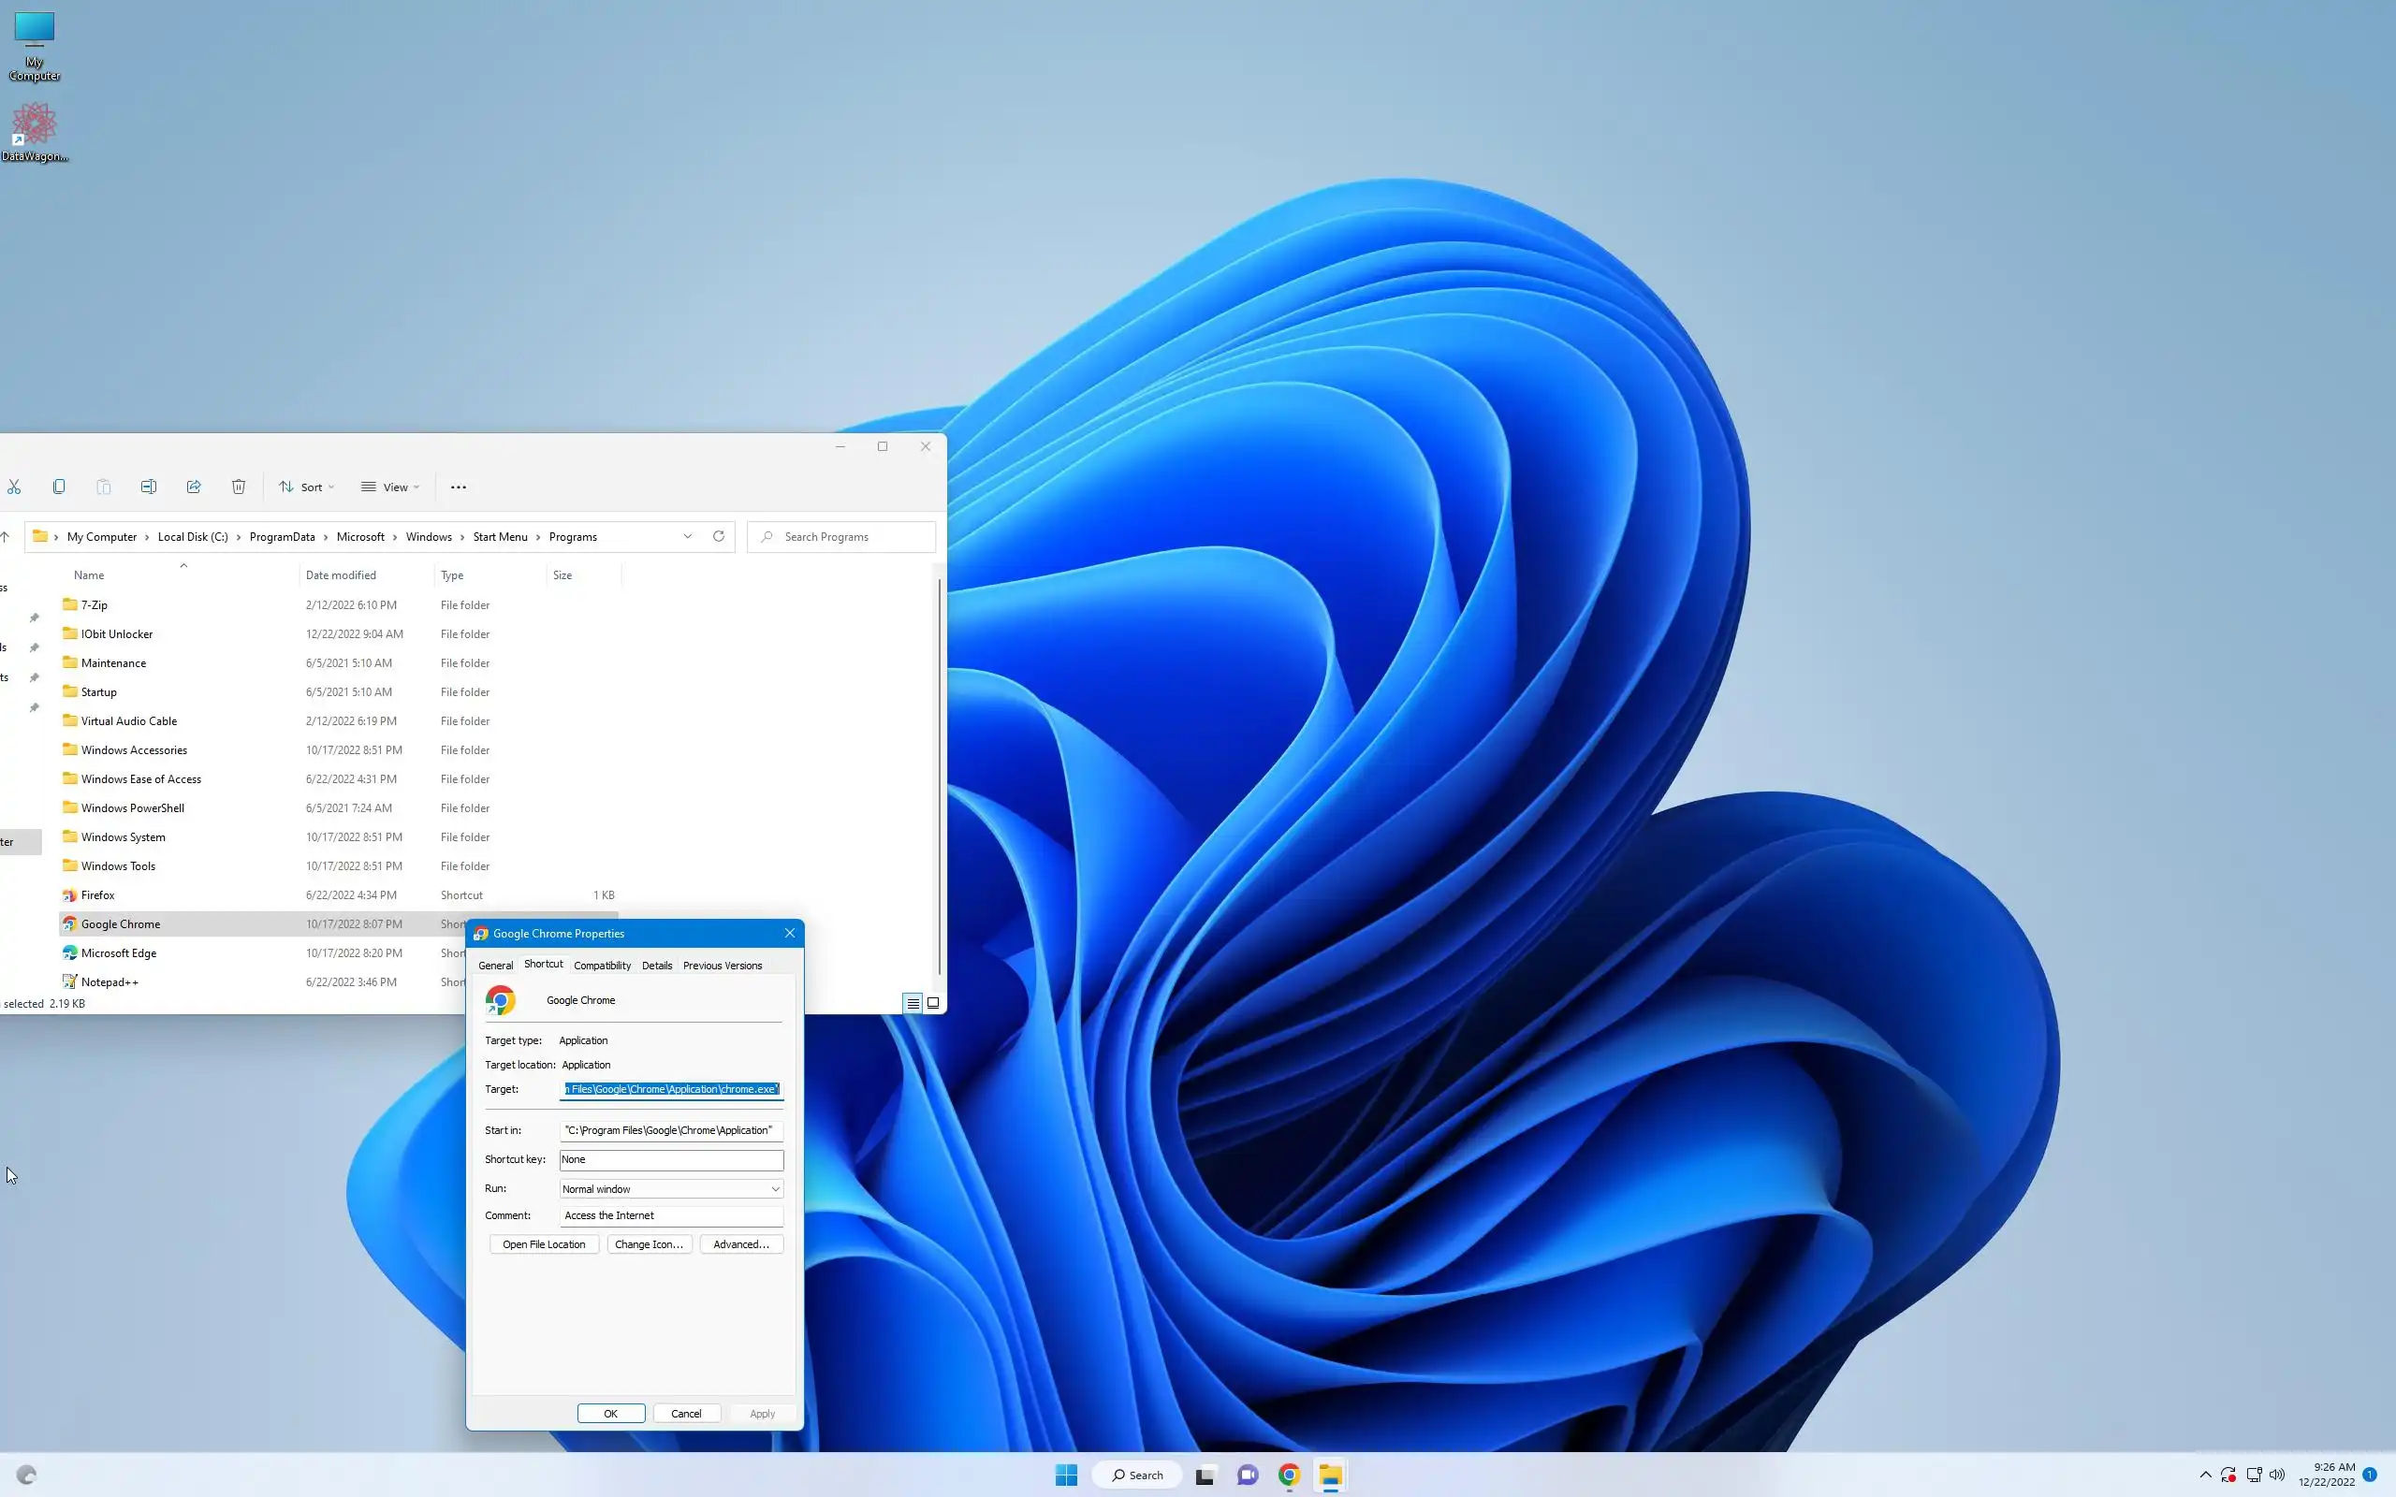Click the Open File Location button
The image size is (2396, 1497).
click(544, 1244)
